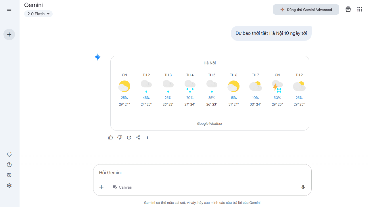Click last TH 2 cloudy icon at 25%
The height and width of the screenshot is (207, 368).
pos(299,86)
